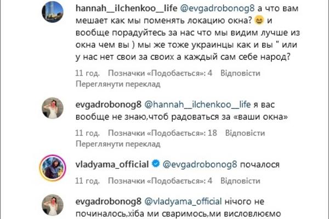Click evgadrobonog8 avatar on the second comment
This screenshot has height=219, width=329.
53,108
